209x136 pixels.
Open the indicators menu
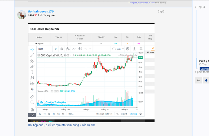coord(74,49)
